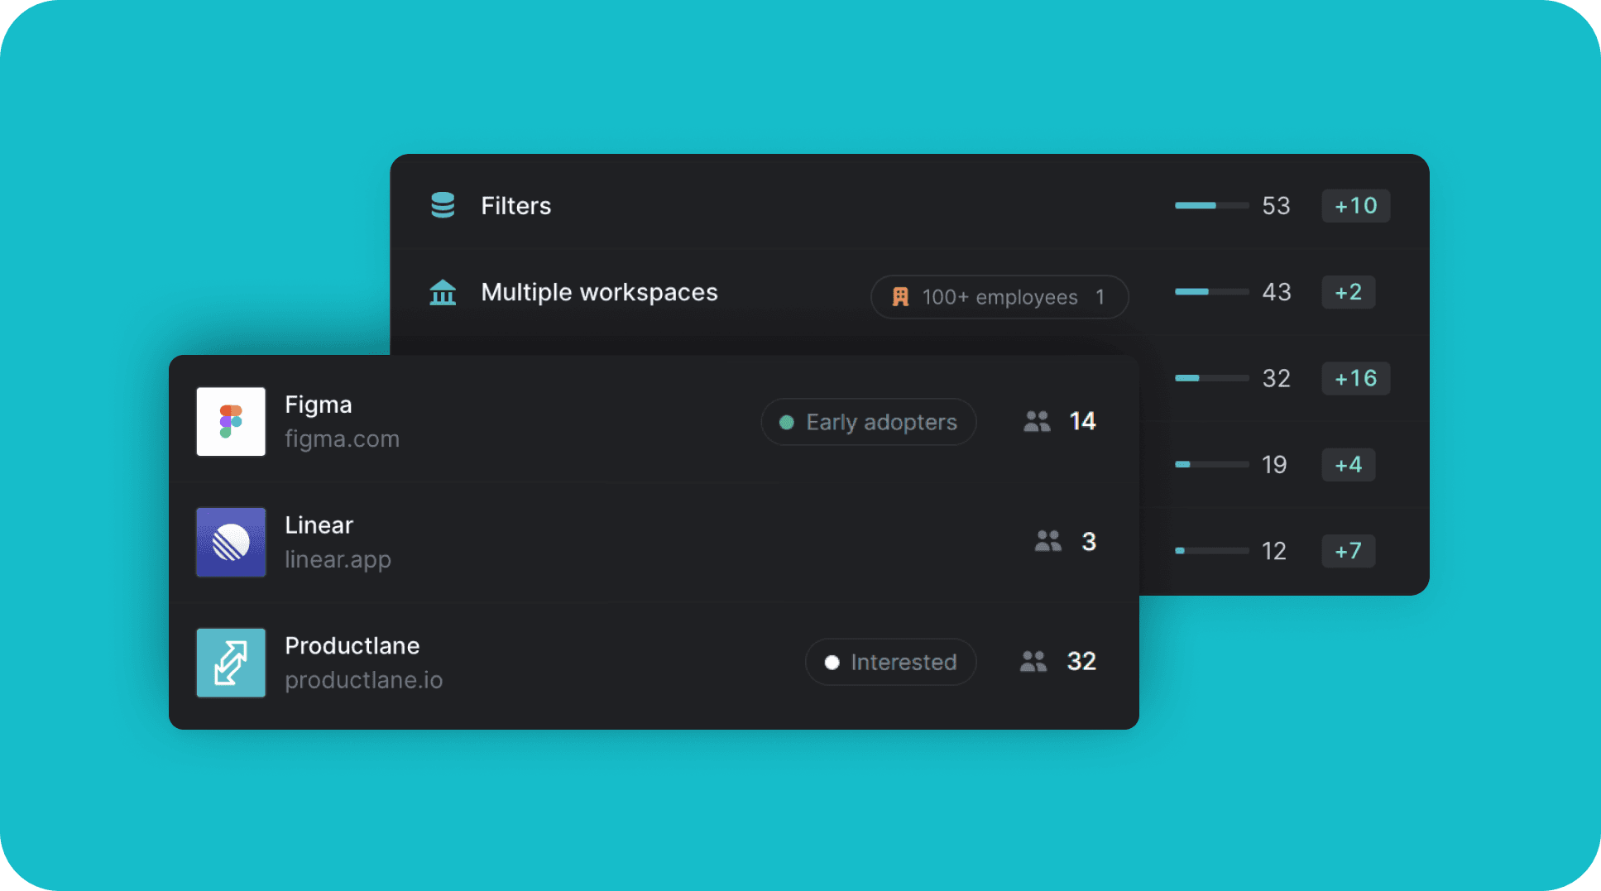Click the progress bar beside 12
This screenshot has height=891, width=1601.
pos(1212,551)
